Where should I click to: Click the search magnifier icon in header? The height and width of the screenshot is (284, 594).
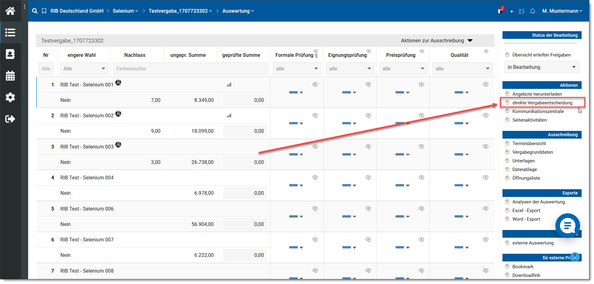coord(35,11)
